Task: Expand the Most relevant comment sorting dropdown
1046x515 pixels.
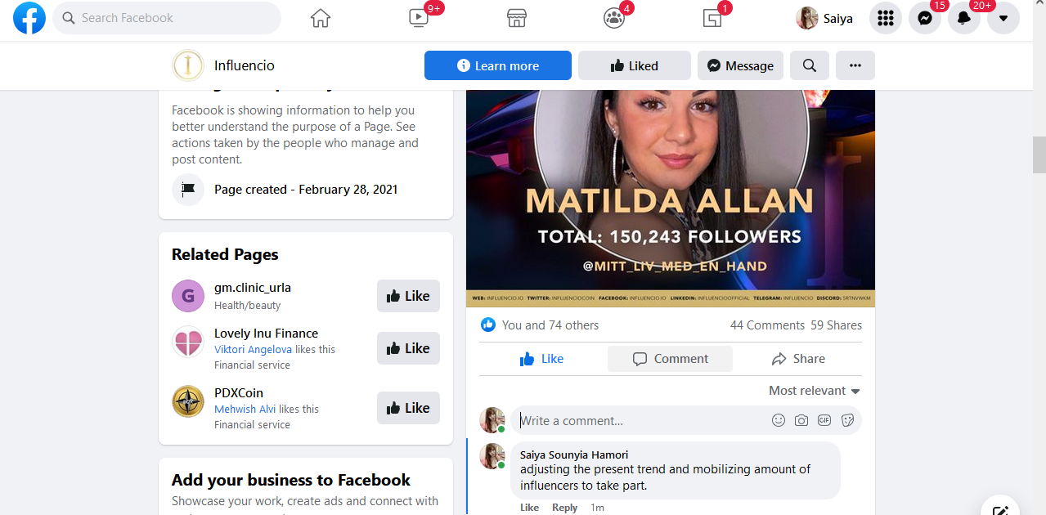Action: click(x=814, y=391)
